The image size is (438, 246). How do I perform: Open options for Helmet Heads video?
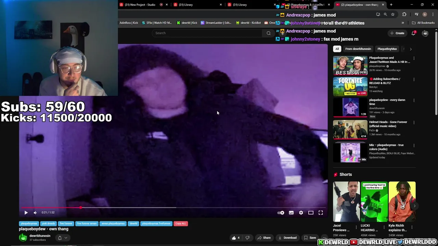click(x=414, y=123)
